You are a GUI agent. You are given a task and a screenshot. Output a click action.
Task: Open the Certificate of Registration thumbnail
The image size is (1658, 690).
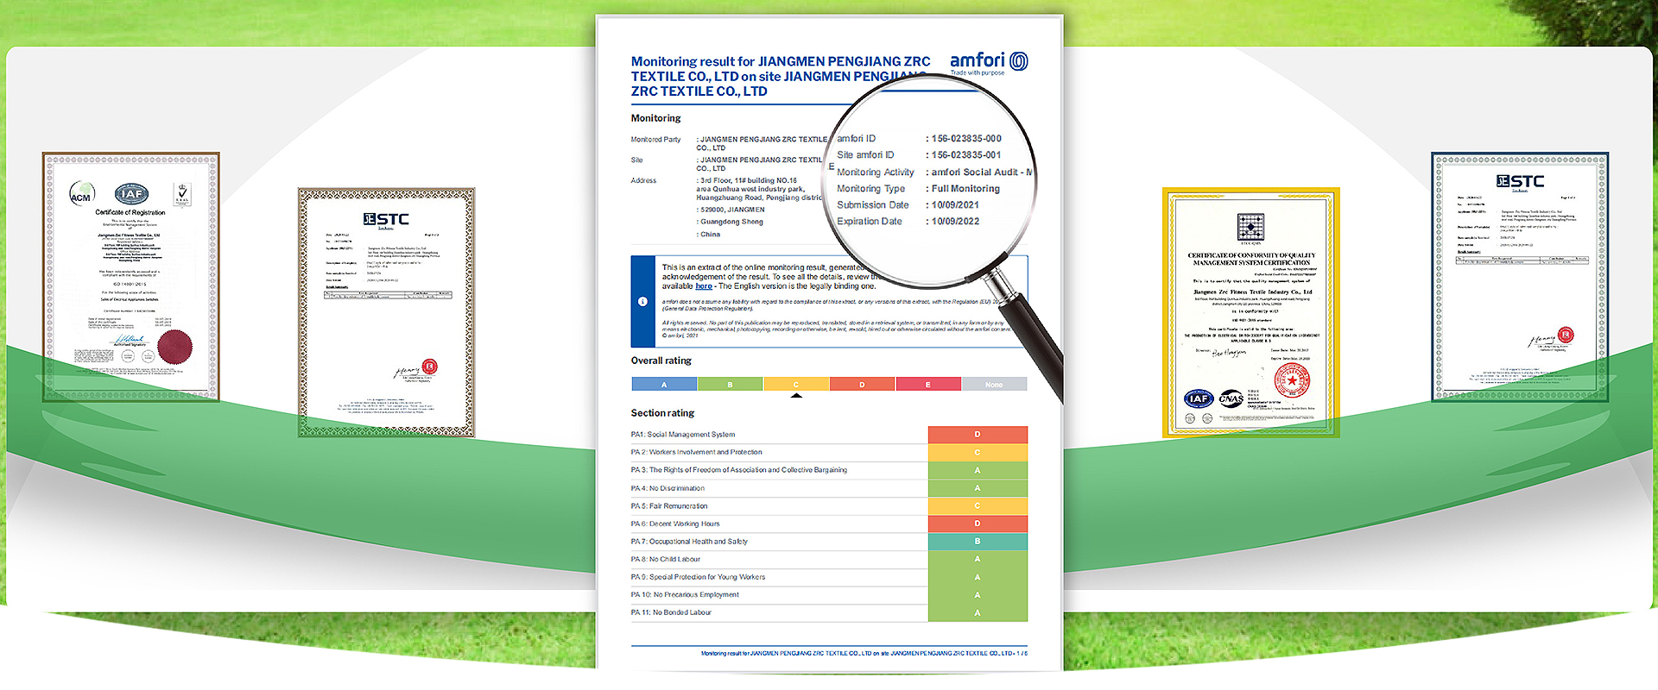click(131, 277)
